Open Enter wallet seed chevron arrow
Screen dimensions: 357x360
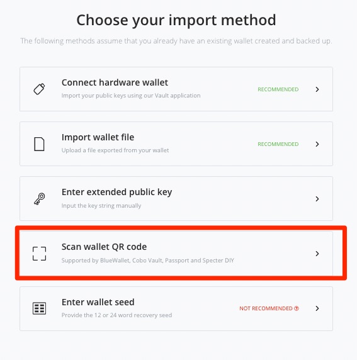tap(317, 308)
